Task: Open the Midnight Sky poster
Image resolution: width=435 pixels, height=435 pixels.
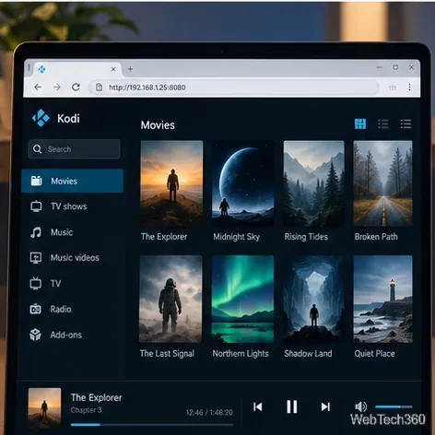Action: click(243, 183)
